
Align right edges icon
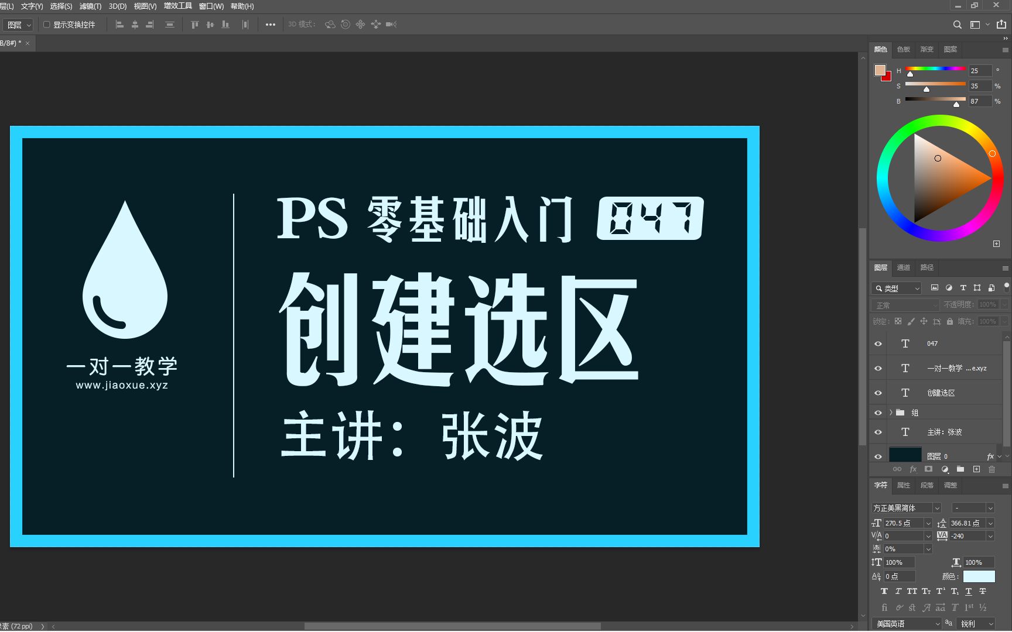click(150, 25)
